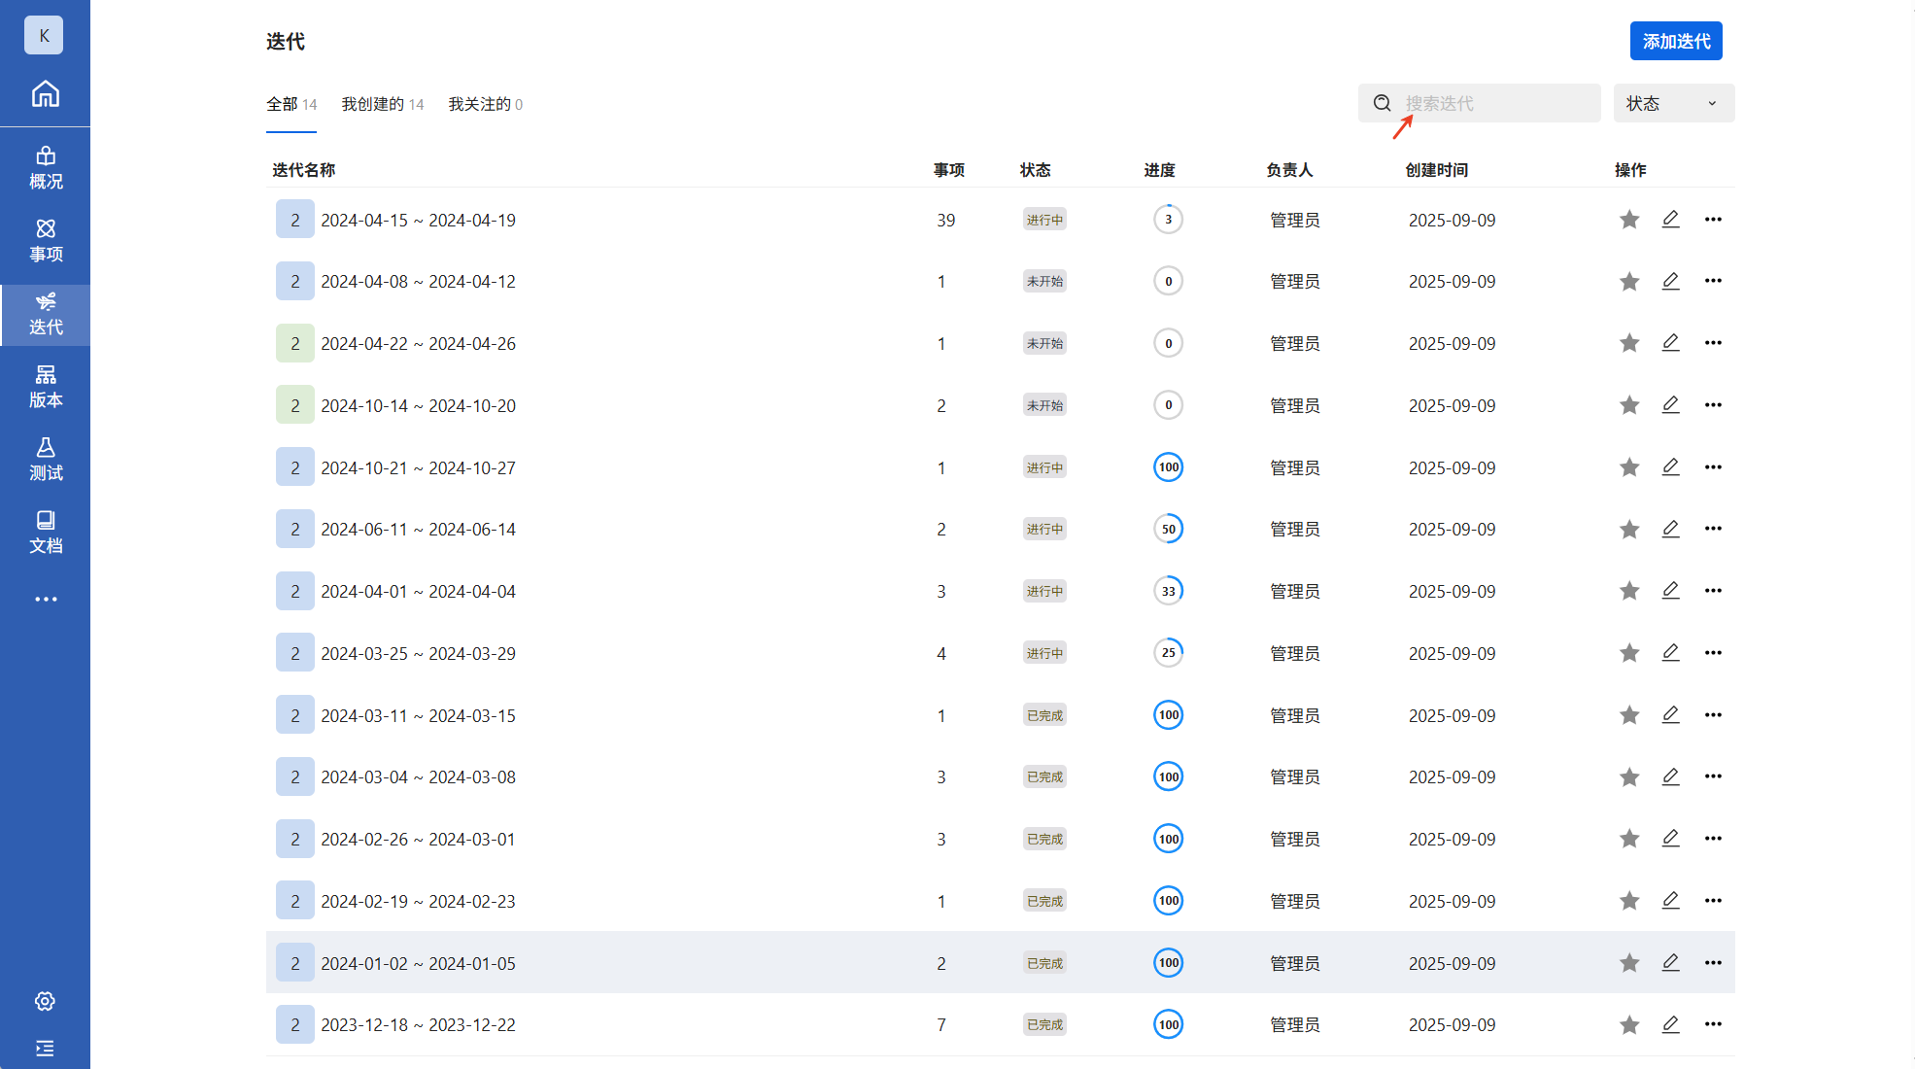Viewport: 1915px width, 1069px height.
Task: Open the home icon in sidebar
Action: coord(45,94)
